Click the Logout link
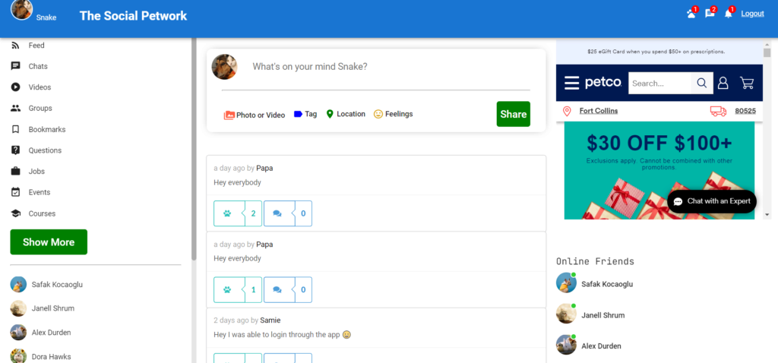This screenshot has width=778, height=363. (x=752, y=14)
